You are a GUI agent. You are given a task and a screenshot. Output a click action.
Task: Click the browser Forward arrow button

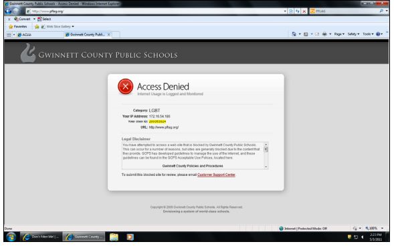coord(16,11)
